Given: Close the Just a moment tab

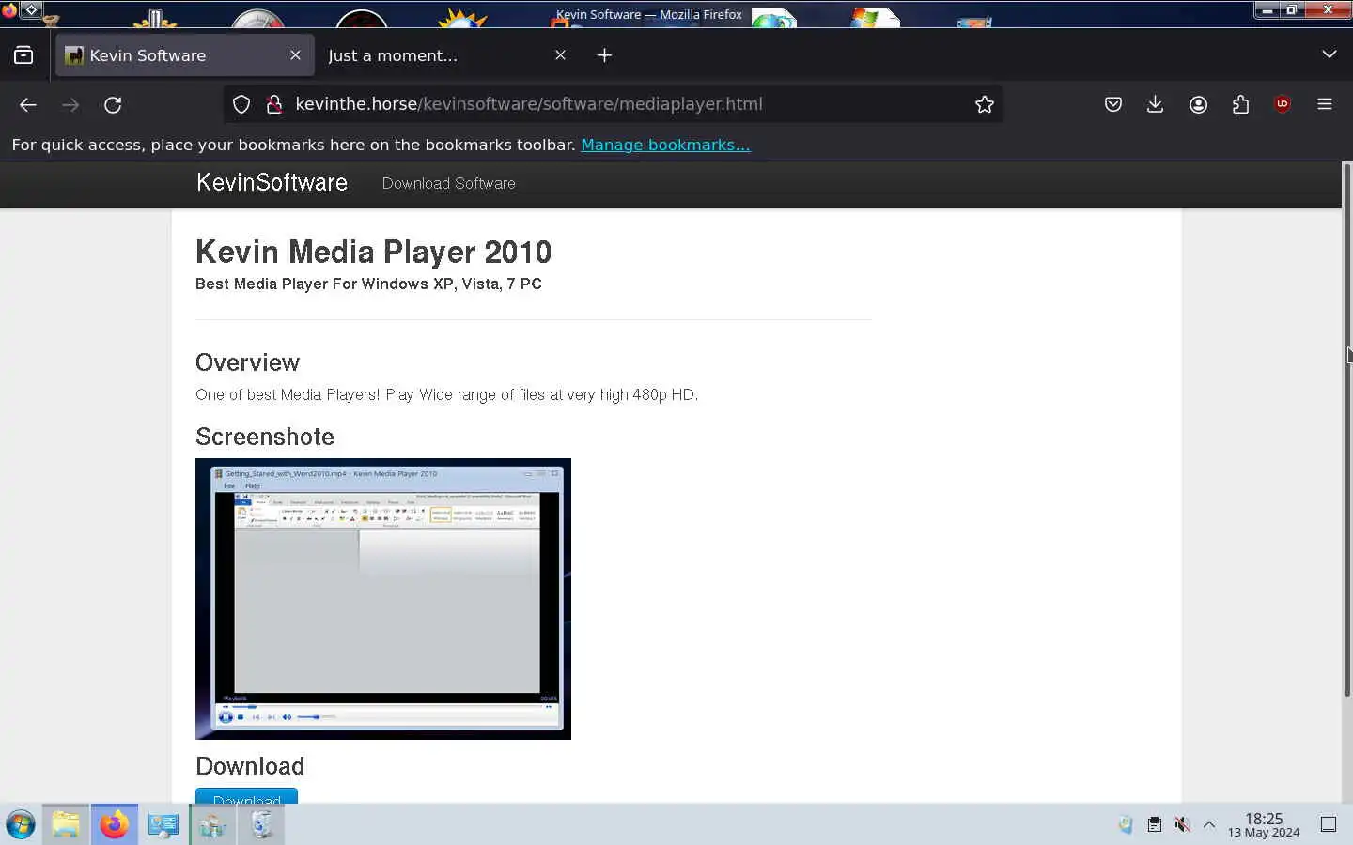Looking at the screenshot, I should (560, 55).
